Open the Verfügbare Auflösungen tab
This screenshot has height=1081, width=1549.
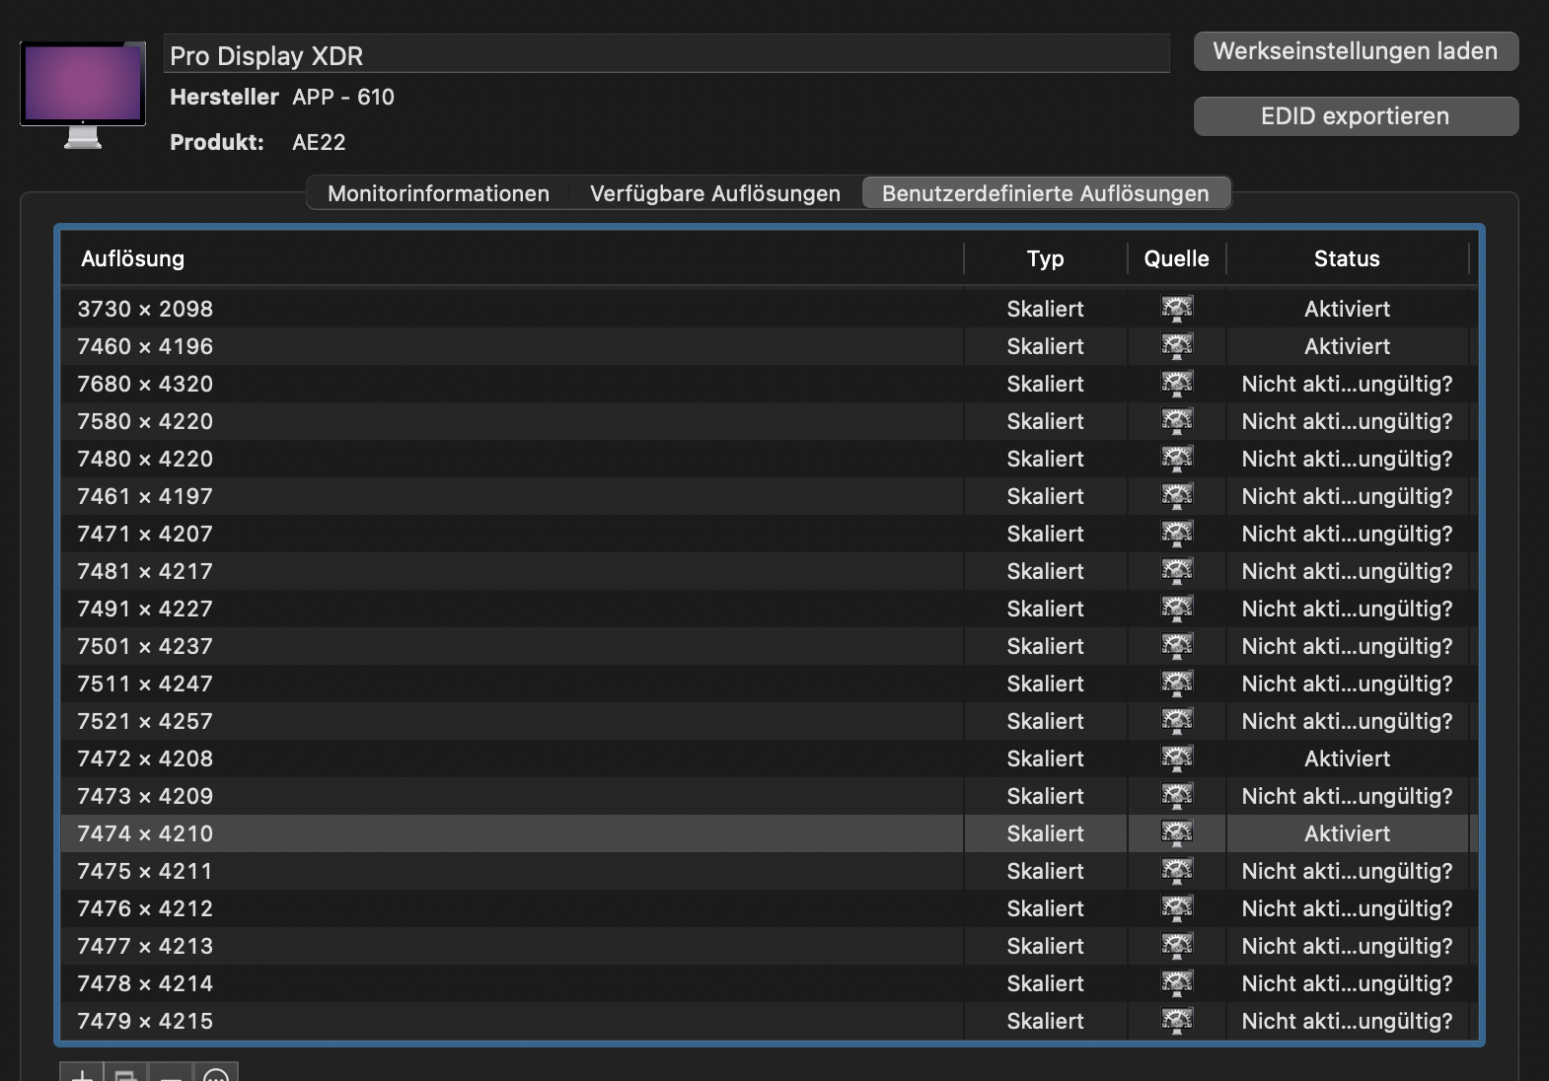(715, 193)
